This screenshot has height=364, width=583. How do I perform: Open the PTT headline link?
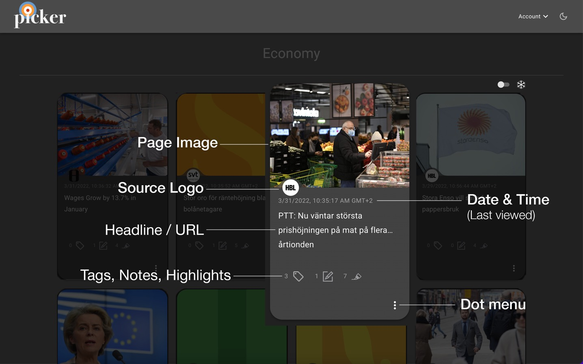335,230
